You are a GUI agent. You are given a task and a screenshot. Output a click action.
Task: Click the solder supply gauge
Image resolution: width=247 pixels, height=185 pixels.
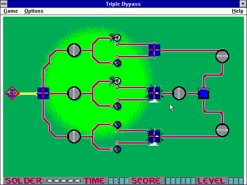64,181
